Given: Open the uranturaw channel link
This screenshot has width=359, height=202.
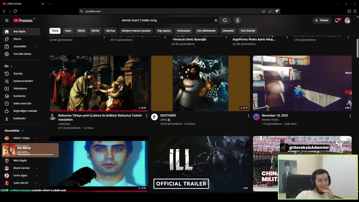Looking at the screenshot, I should [64, 124].
